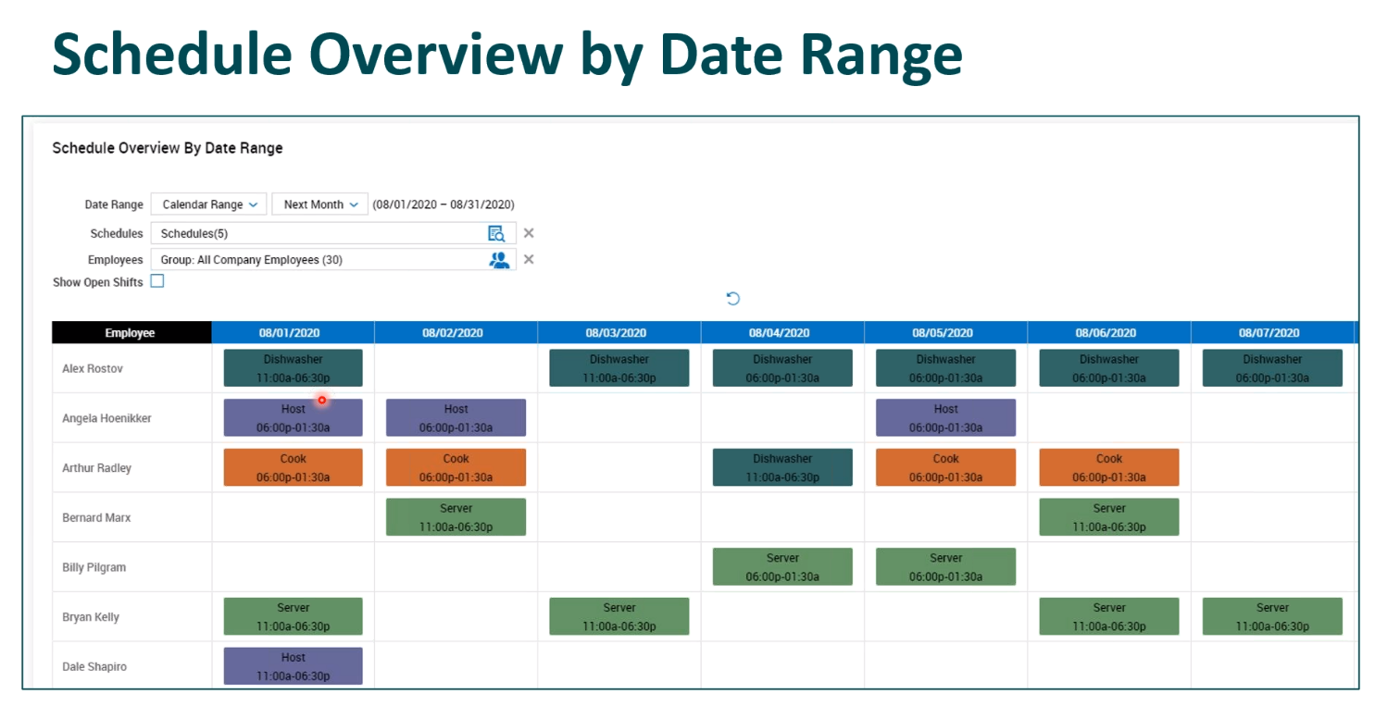
Task: Open Dale Shapiro's Host shift on 08/01
Action: [294, 666]
